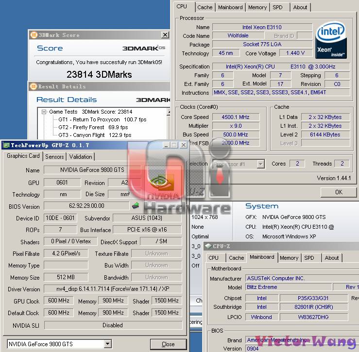Viewport: 359px width, 352px height.
Task: Click the Multiplier x 9.0 value
Action: 236,126
